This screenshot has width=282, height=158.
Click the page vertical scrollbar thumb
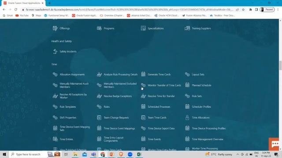(280, 65)
